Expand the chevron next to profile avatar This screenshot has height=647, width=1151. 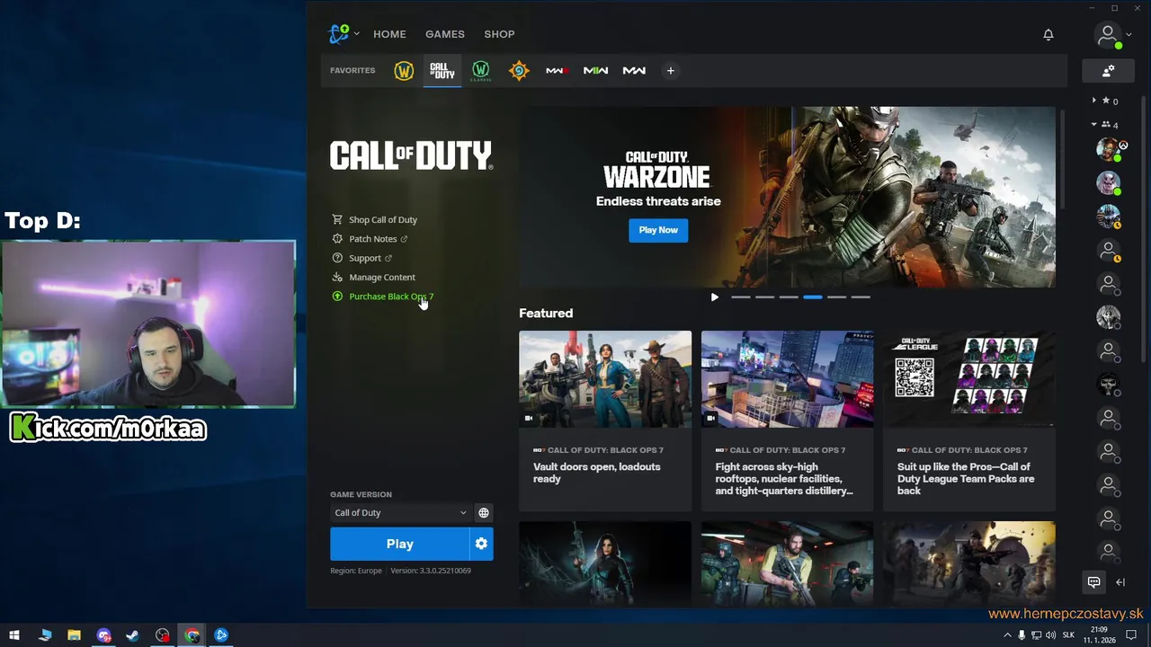pos(1129,35)
